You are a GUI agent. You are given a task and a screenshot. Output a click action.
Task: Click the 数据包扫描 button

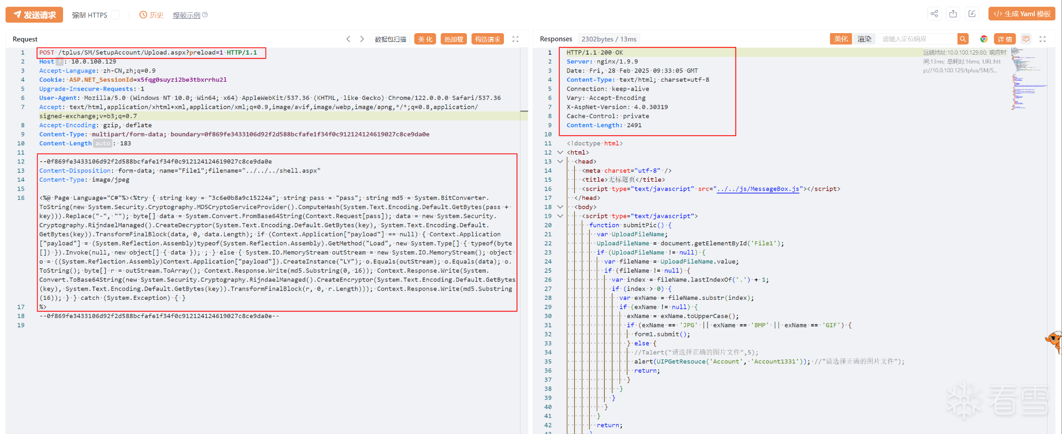391,39
